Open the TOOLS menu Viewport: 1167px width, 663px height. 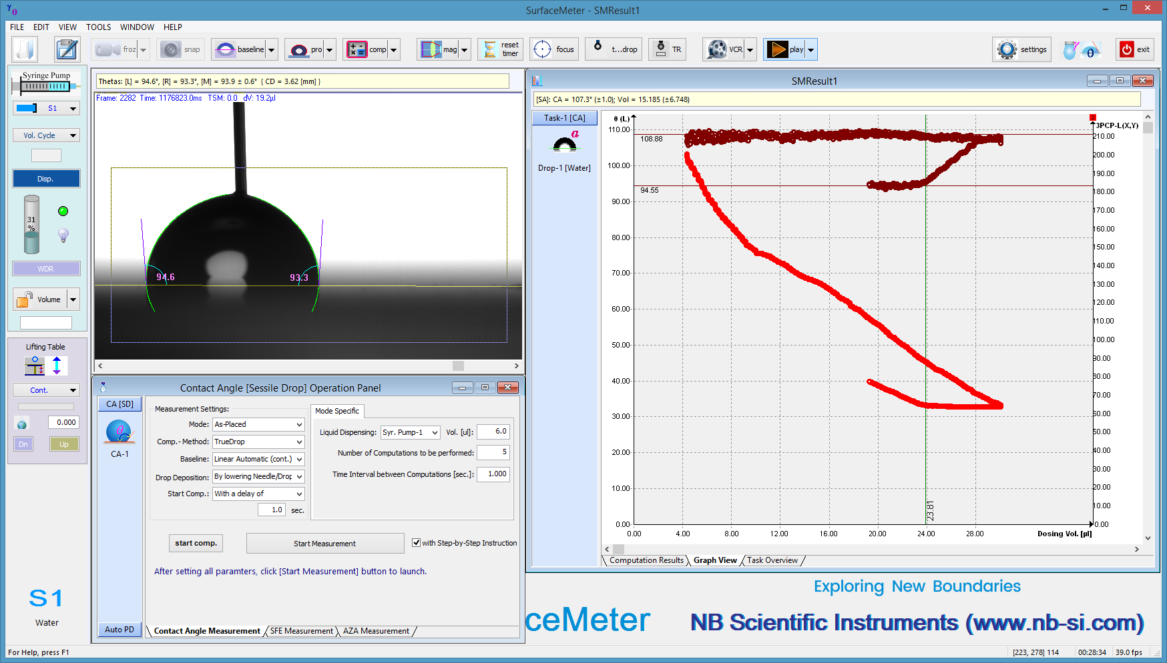point(98,27)
